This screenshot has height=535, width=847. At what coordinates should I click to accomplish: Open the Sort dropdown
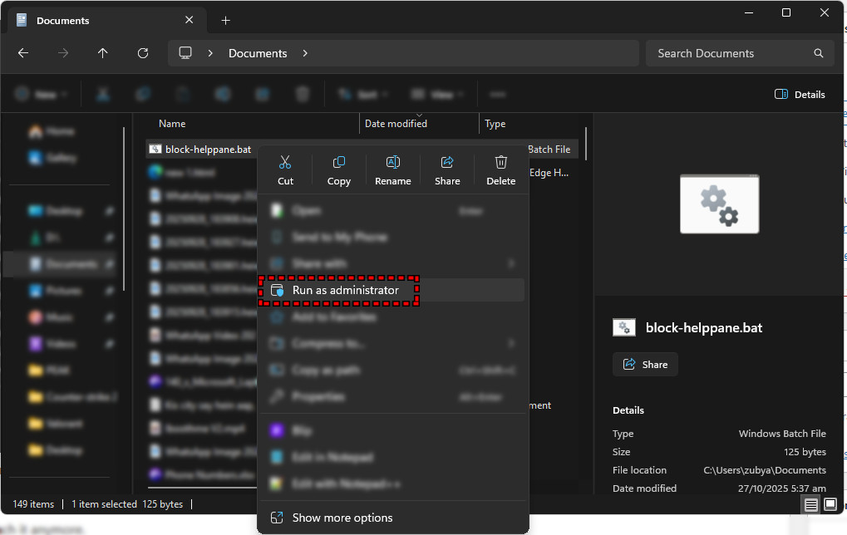[x=361, y=94]
